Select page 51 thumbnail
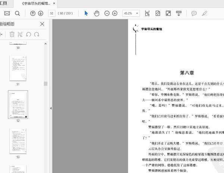This screenshot has height=173, width=224. point(18,68)
